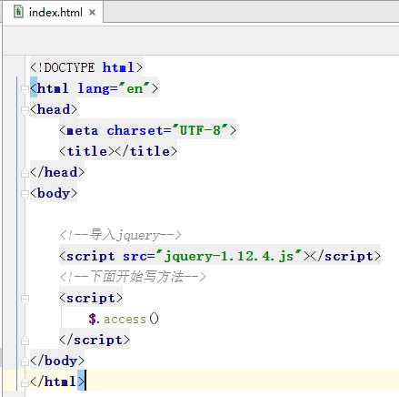Click the closing </body> tag text

click(x=57, y=361)
